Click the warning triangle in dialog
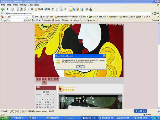 point(58,61)
